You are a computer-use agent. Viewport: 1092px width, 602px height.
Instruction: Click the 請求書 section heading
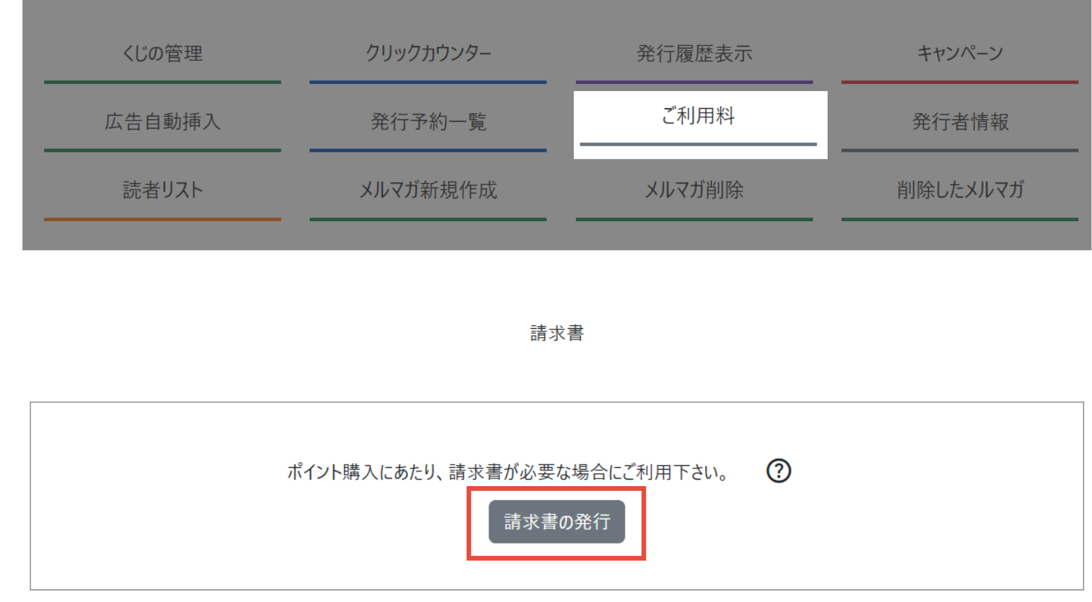pos(557,333)
